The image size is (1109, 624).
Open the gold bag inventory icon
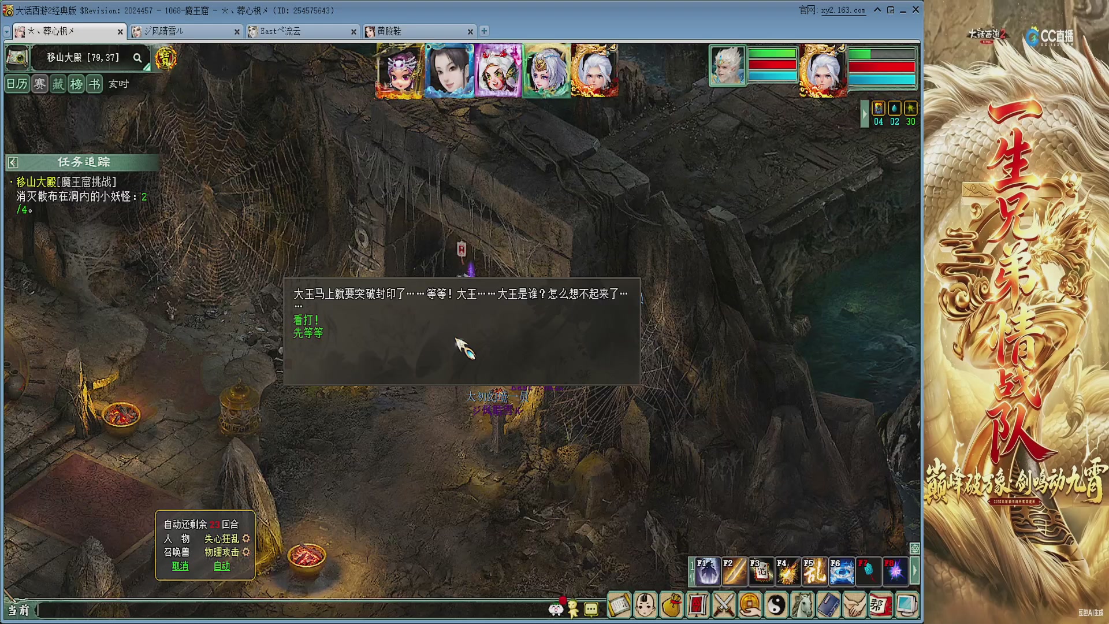671,606
